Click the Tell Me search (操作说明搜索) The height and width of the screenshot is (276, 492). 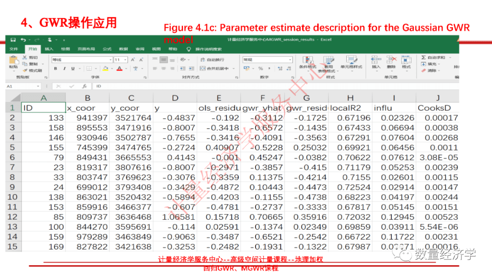pos(203,48)
